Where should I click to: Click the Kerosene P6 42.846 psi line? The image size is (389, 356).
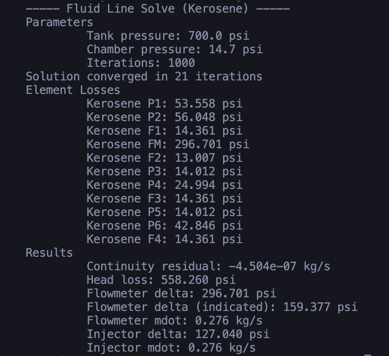tap(164, 226)
